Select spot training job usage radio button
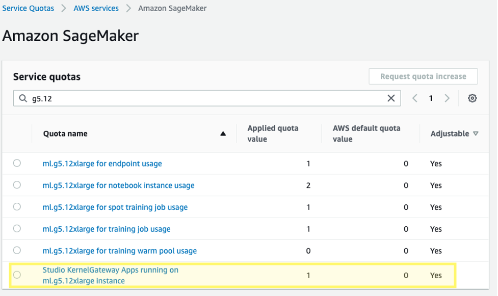 tap(17, 207)
